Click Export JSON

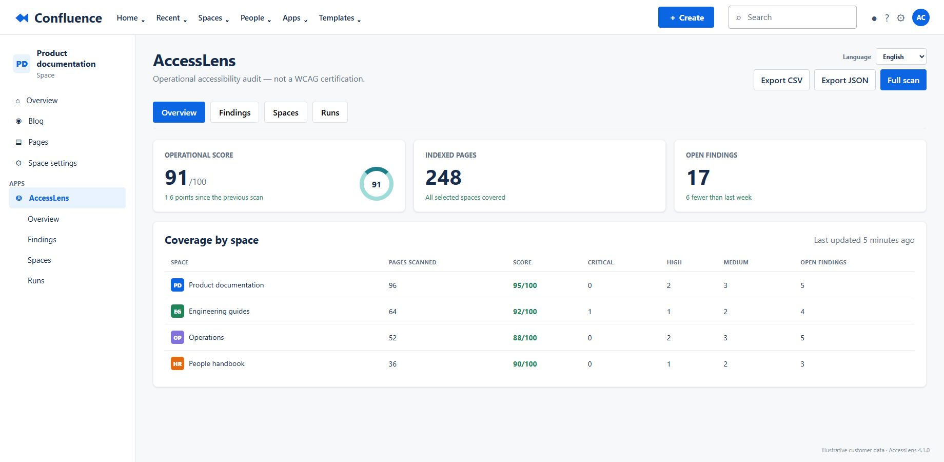tap(845, 80)
